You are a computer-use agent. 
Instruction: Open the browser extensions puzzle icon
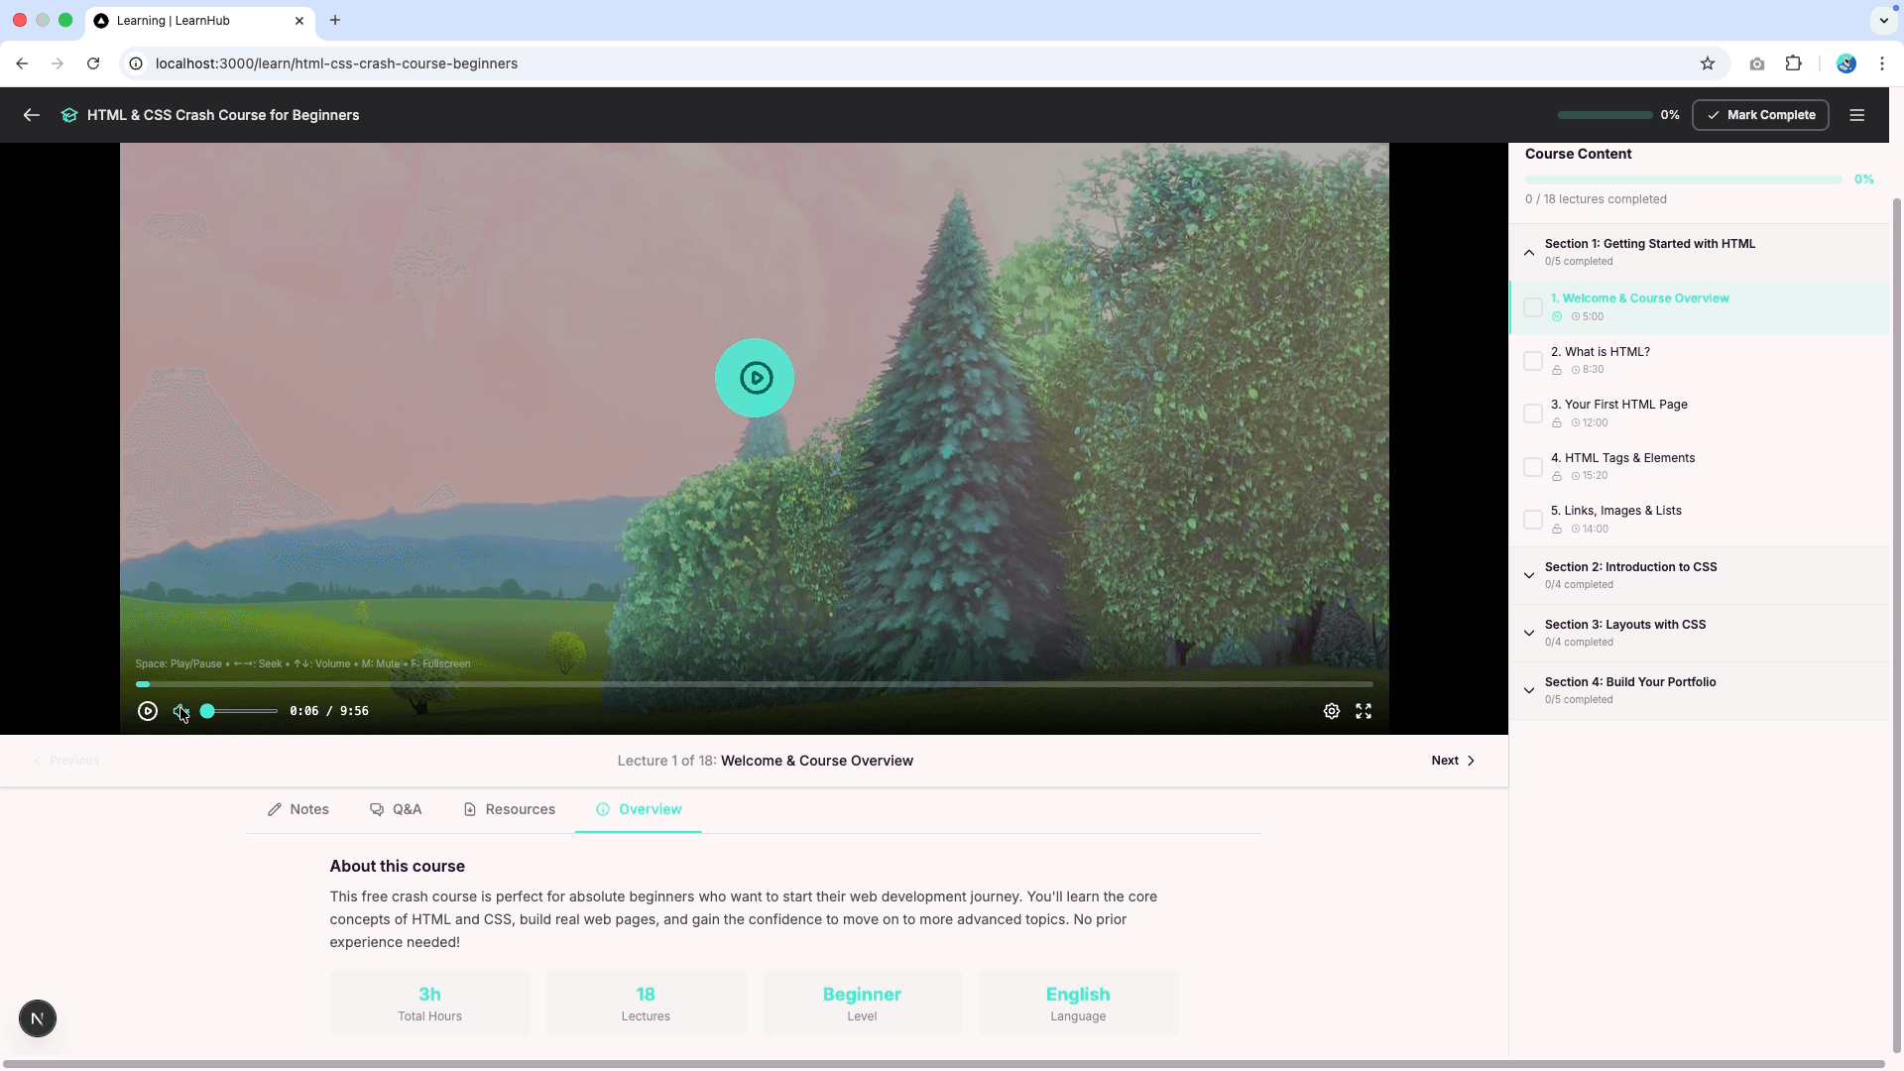coord(1793,63)
